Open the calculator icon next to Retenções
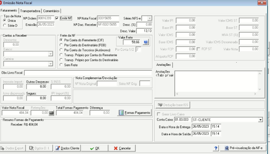 (x=51, y=113)
